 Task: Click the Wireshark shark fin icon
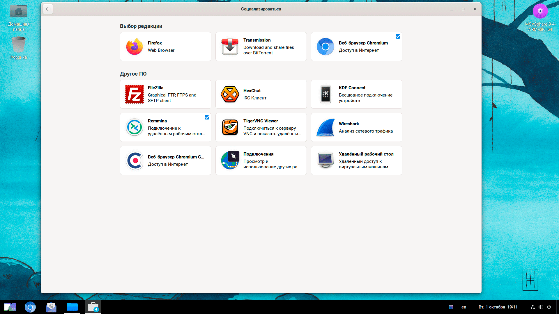click(x=326, y=127)
